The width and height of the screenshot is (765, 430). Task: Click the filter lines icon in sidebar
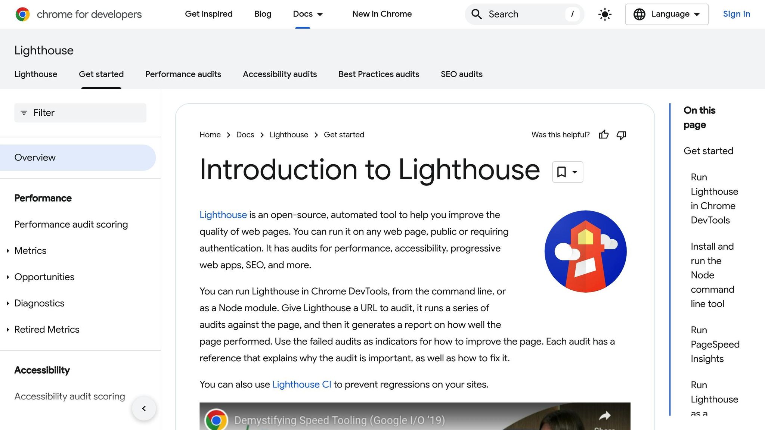pos(24,113)
